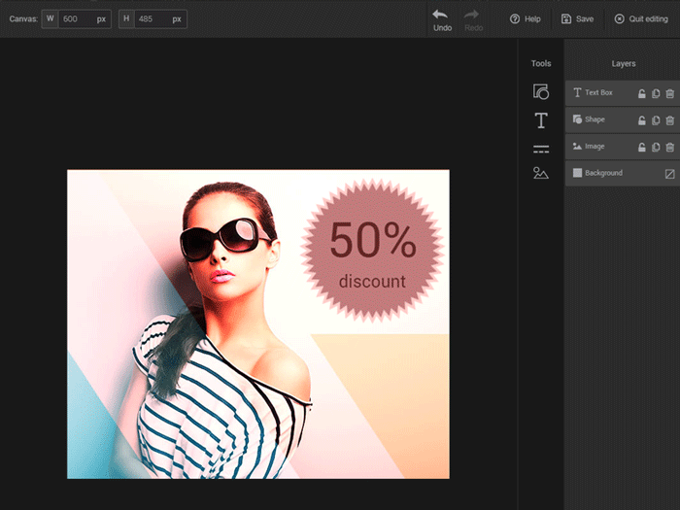
Task: Click the canvas width input field
Action: pos(76,18)
